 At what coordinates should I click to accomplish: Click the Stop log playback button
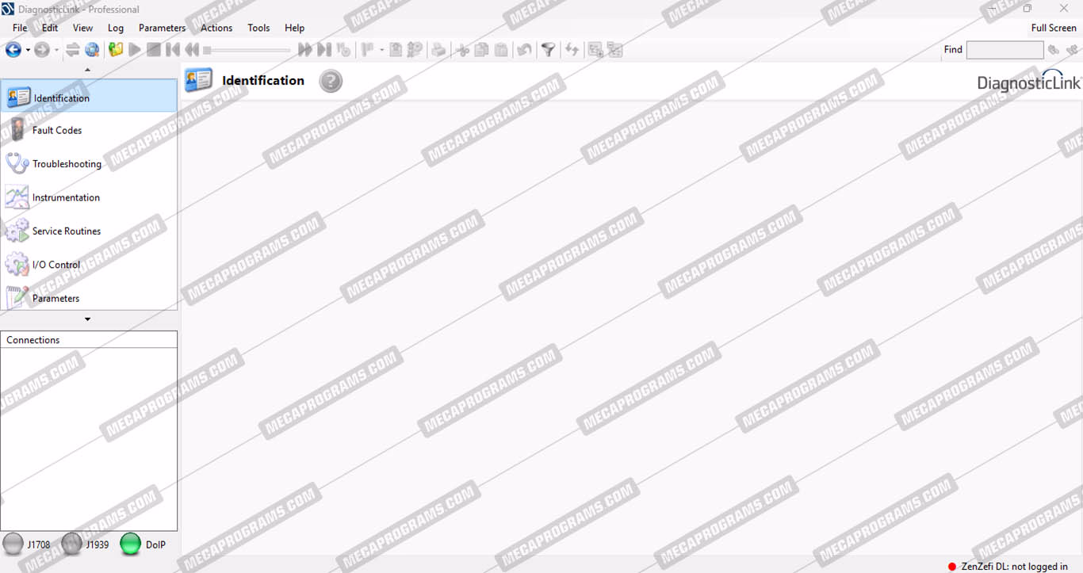click(x=154, y=50)
